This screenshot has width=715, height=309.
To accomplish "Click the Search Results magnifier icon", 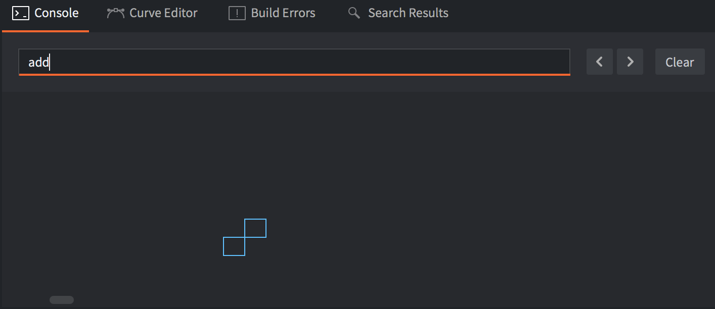I will 354,13.
